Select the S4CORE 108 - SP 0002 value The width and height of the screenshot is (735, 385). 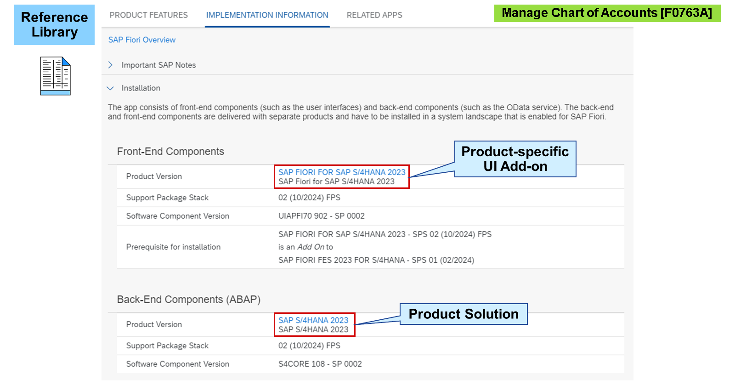coord(320,364)
